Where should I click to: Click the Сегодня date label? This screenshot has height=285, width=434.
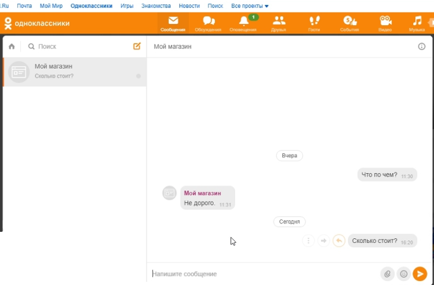(x=289, y=221)
